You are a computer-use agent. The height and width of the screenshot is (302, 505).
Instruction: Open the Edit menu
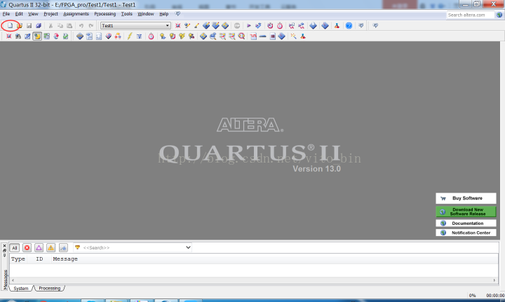[x=19, y=14]
